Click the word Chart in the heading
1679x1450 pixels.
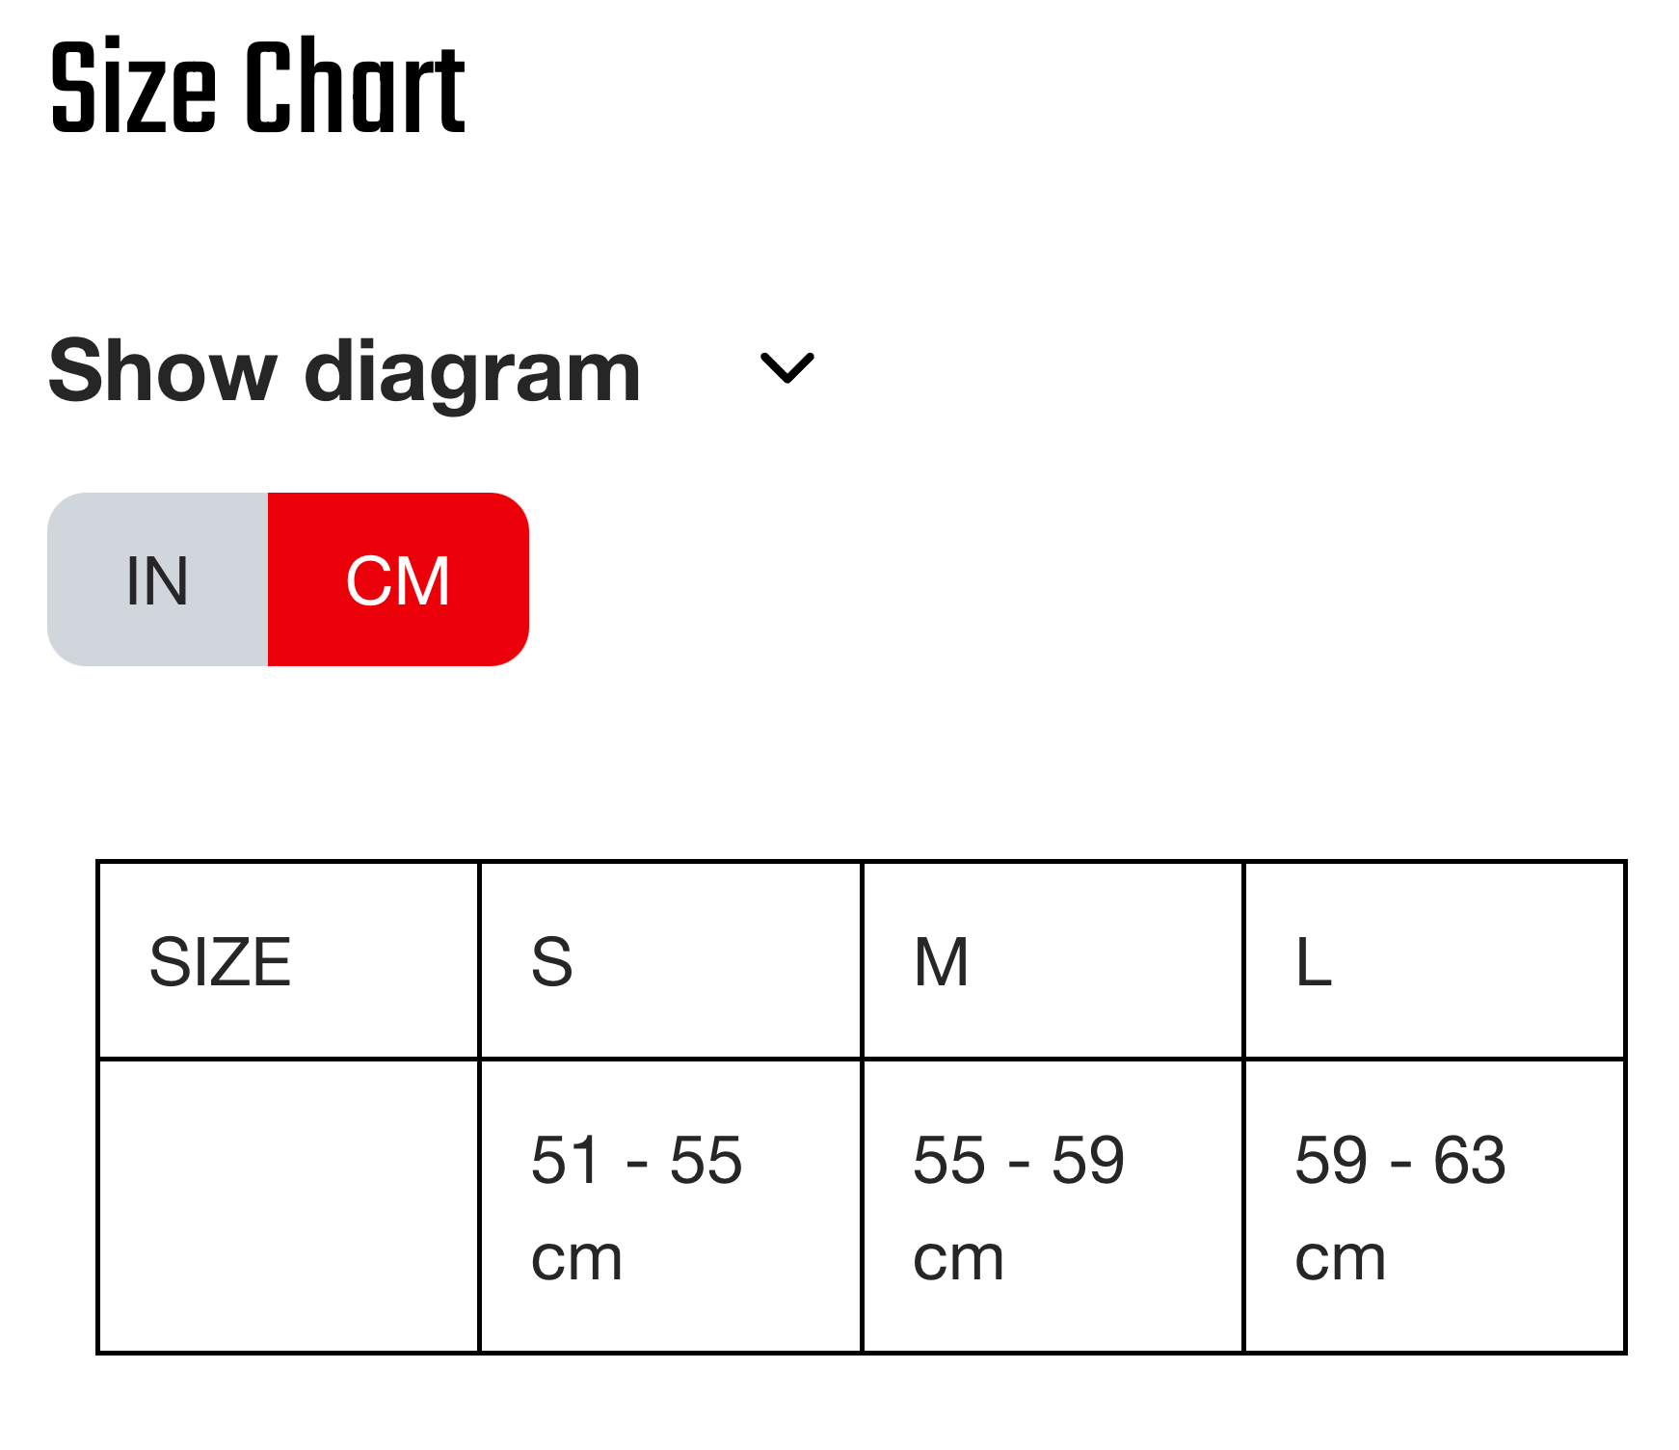[x=356, y=87]
